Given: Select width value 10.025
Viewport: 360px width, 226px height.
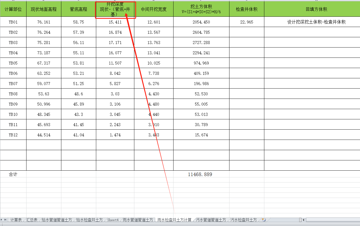Looking at the screenshot, I should click(x=154, y=63).
